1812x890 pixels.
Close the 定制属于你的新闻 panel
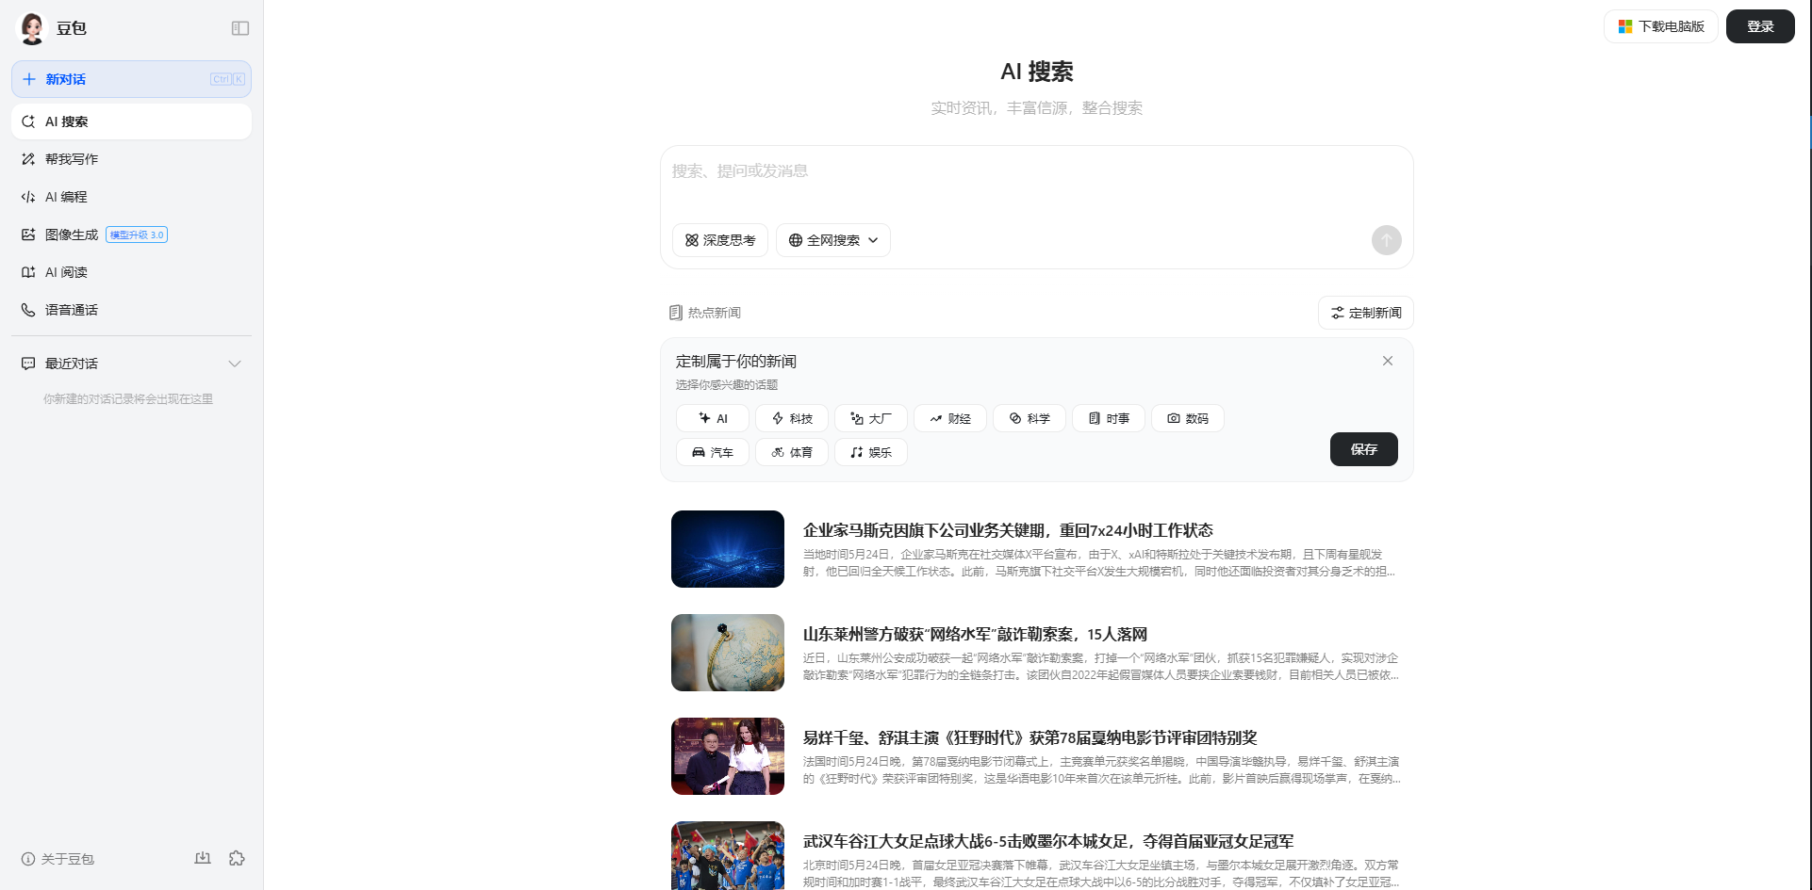pos(1388,361)
